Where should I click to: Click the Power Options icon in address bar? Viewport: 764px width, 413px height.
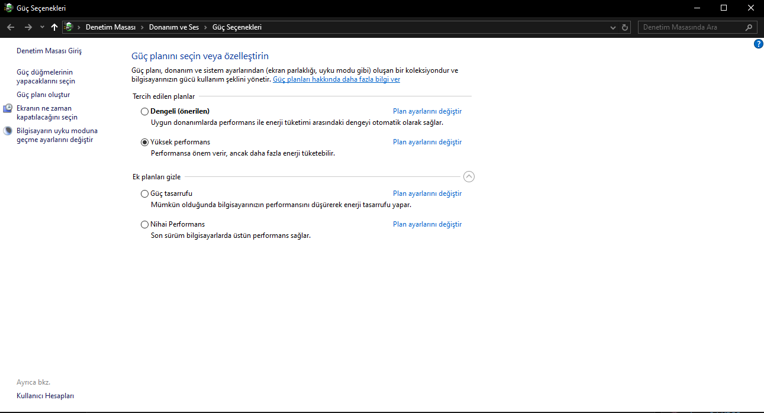(69, 27)
